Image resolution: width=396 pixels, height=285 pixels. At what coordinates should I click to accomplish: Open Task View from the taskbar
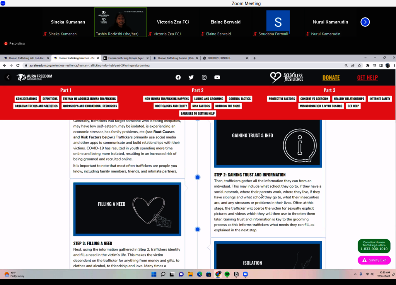click(172, 274)
